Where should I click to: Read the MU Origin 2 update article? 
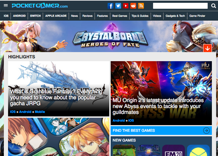158,106
